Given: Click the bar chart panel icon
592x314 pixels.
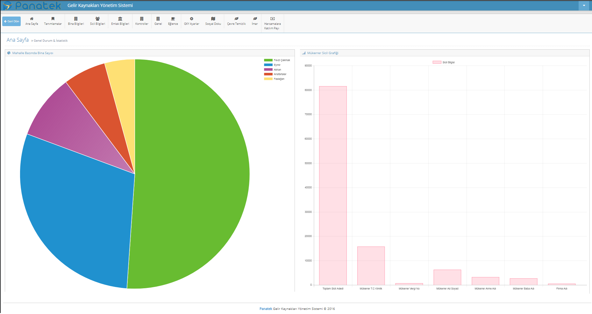Looking at the screenshot, I should (x=304, y=53).
